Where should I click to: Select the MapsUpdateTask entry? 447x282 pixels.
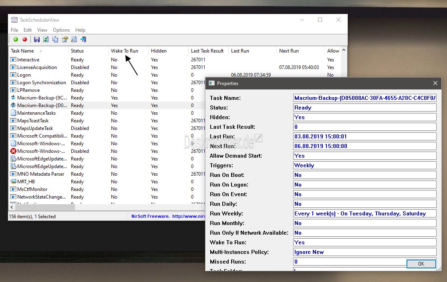(x=35, y=128)
